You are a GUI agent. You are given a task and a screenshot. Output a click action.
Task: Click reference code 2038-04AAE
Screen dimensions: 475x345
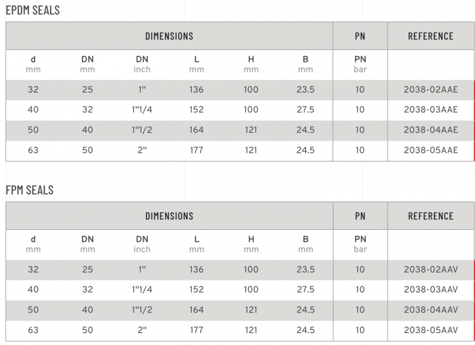click(x=430, y=130)
